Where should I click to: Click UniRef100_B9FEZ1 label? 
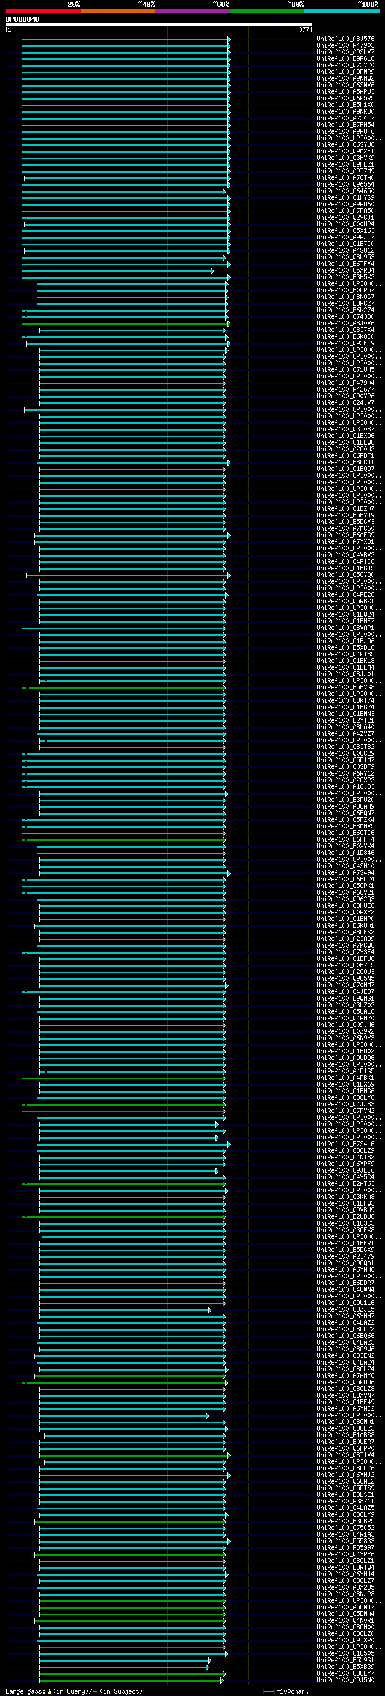(x=345, y=165)
